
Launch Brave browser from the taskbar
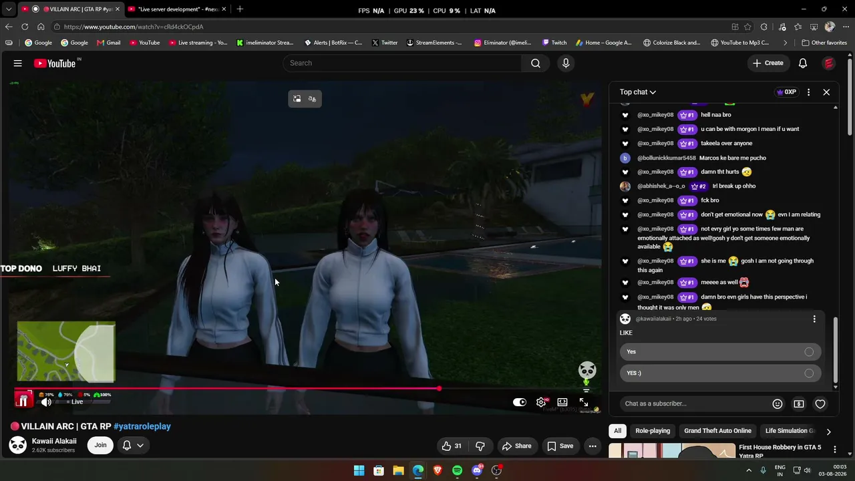point(438,470)
